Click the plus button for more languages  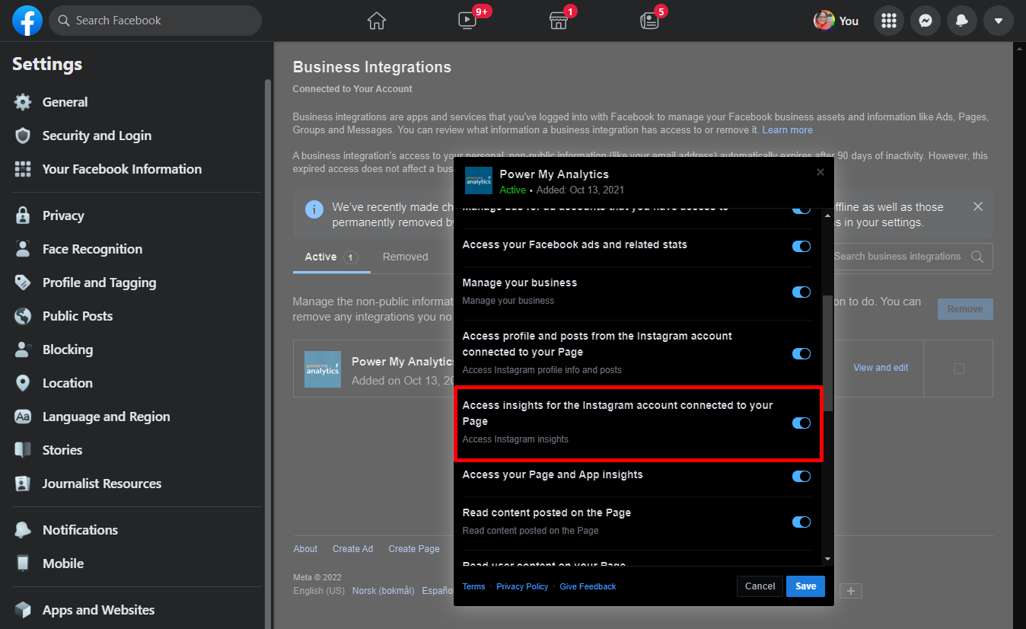pyautogui.click(x=851, y=591)
